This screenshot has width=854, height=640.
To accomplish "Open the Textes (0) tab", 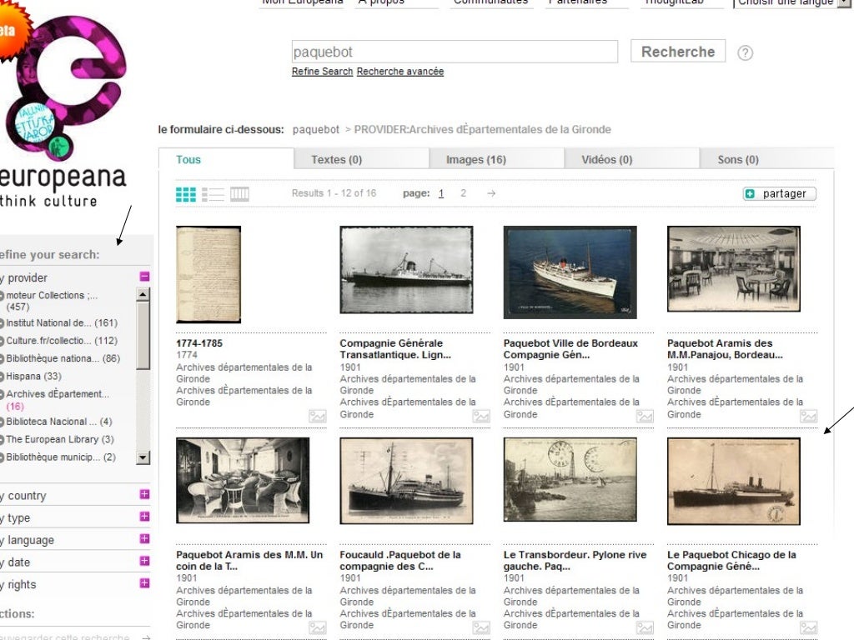I will pyautogui.click(x=361, y=159).
